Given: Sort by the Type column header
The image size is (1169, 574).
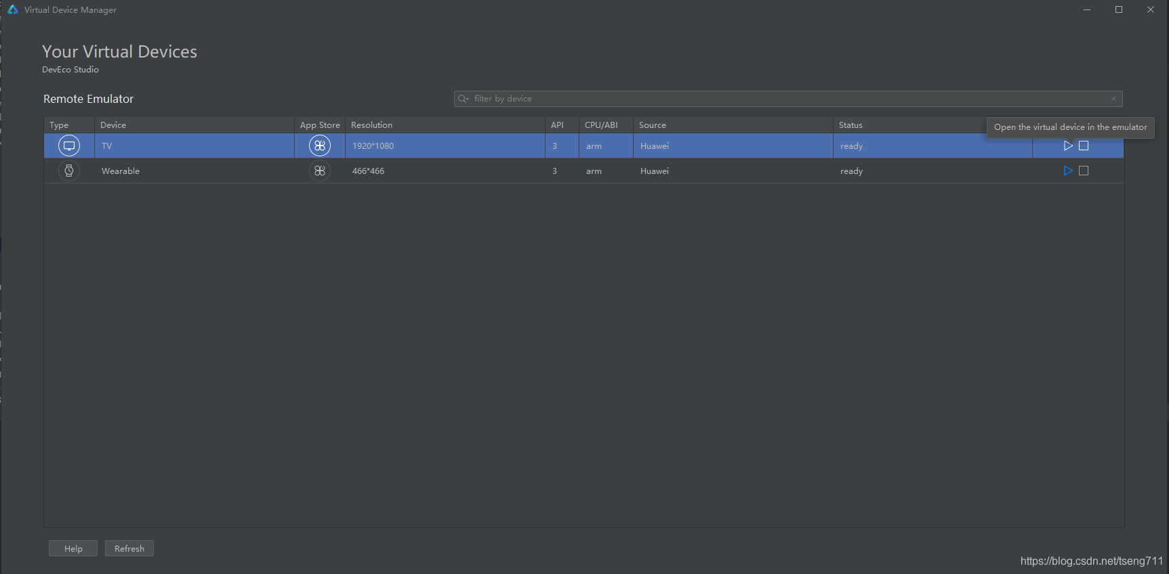Looking at the screenshot, I should (69, 125).
